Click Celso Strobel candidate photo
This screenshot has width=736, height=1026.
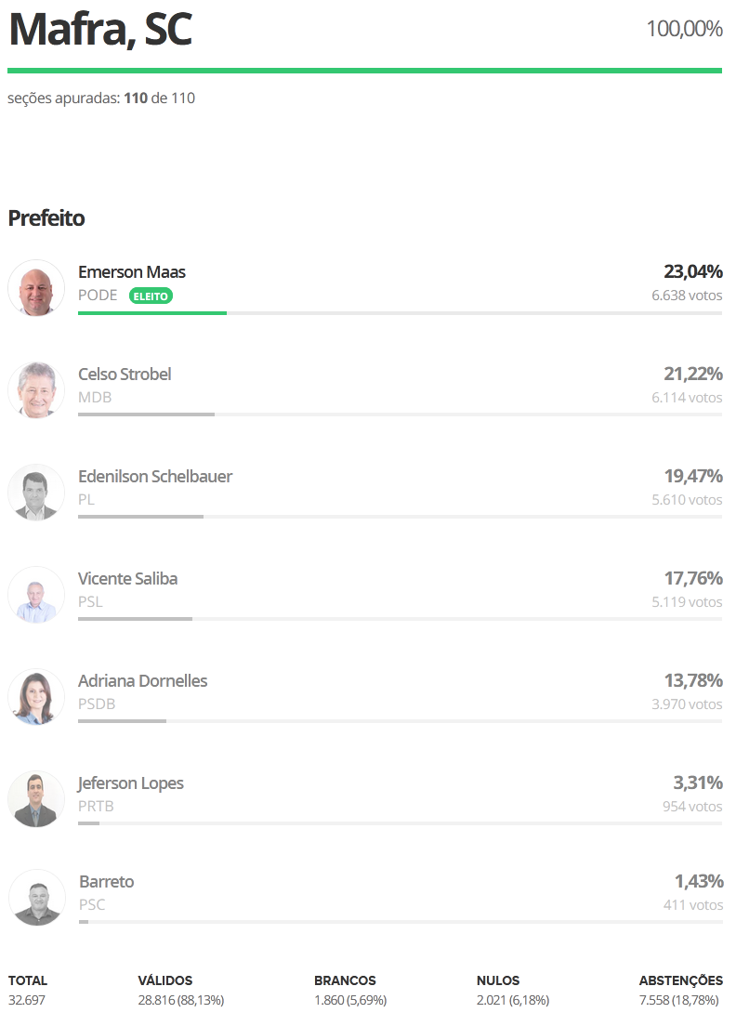pos(36,390)
